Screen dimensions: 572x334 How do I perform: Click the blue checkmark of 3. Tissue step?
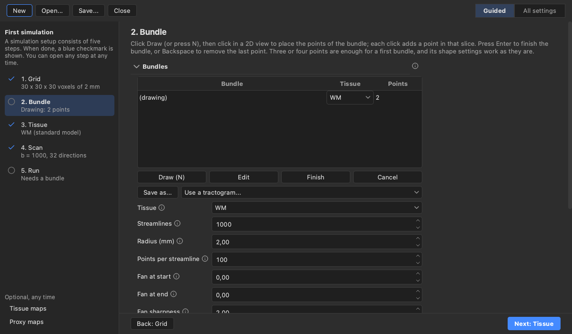[x=11, y=125]
